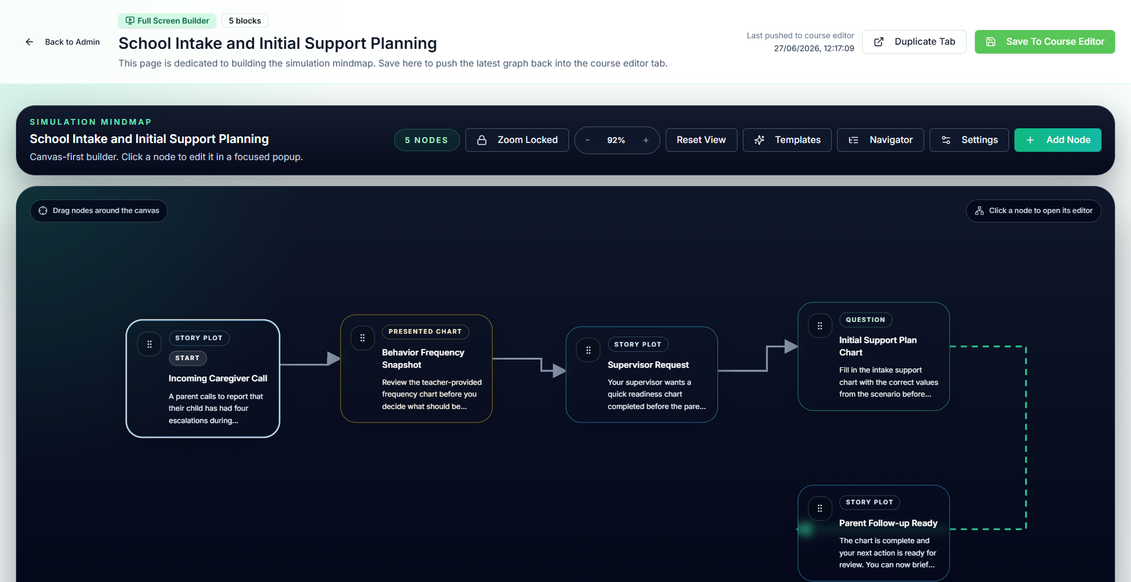This screenshot has width=1131, height=582.
Task: Toggle the Zoom Locked button
Action: pyautogui.click(x=517, y=140)
